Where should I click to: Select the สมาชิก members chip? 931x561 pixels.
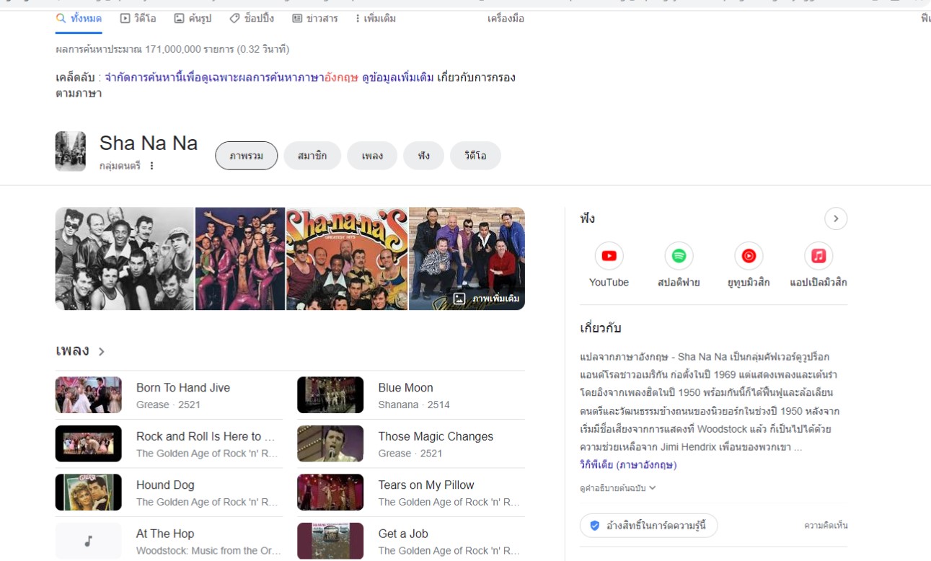[312, 156]
